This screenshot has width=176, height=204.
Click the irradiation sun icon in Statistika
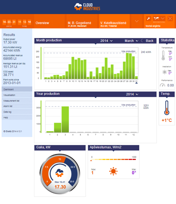pos(164,72)
